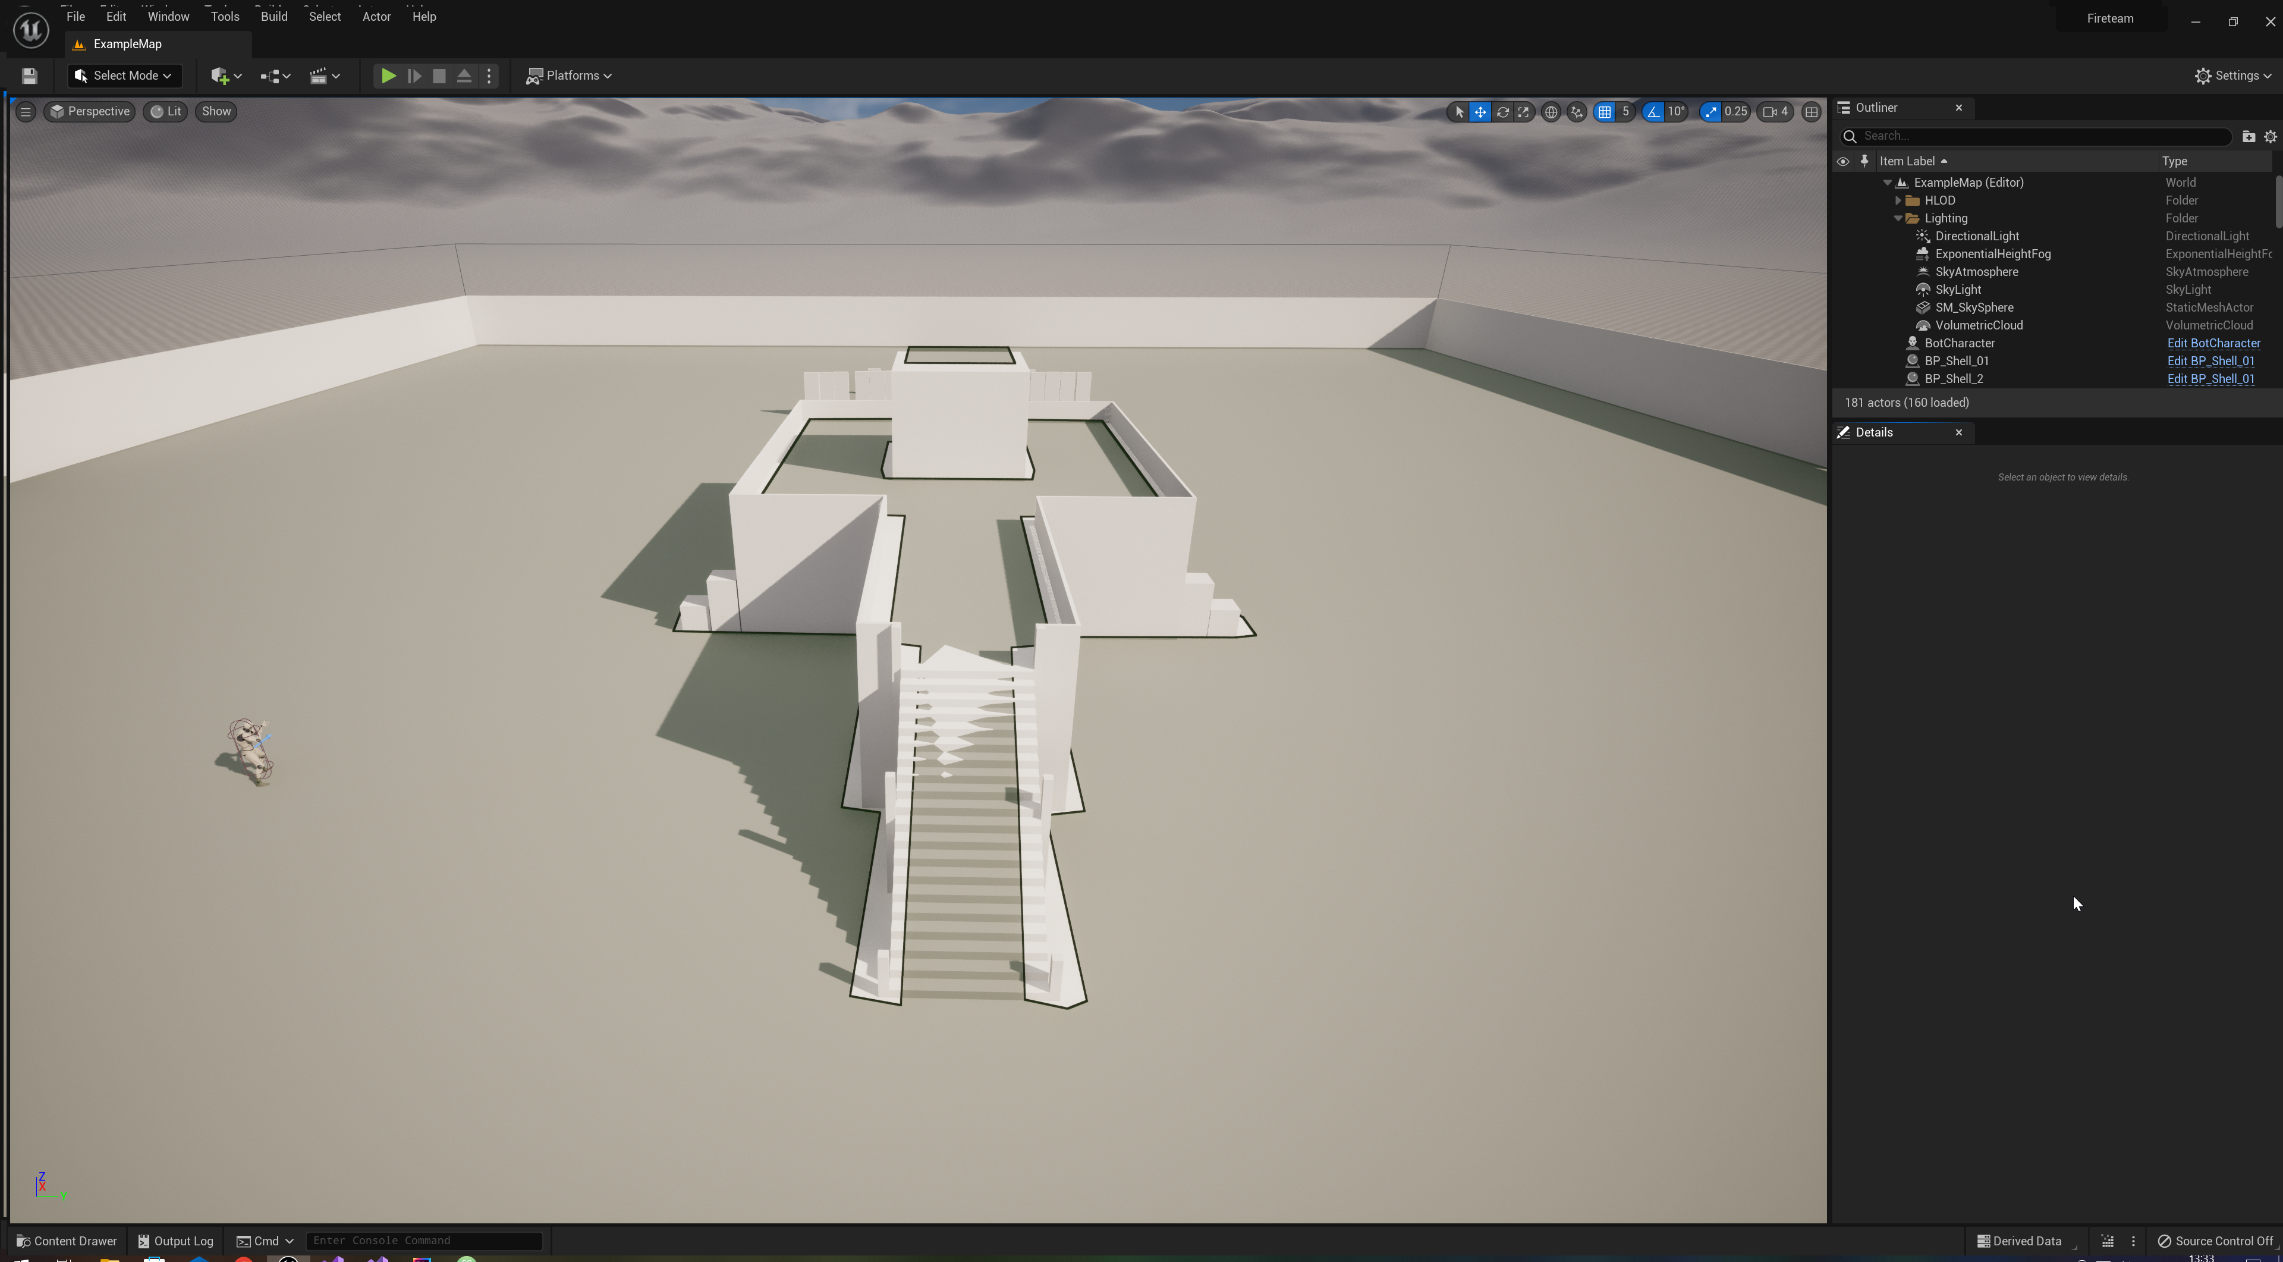The width and height of the screenshot is (2283, 1262).
Task: Collapse the ExampleMap (Editor) tree node
Action: pos(1888,183)
